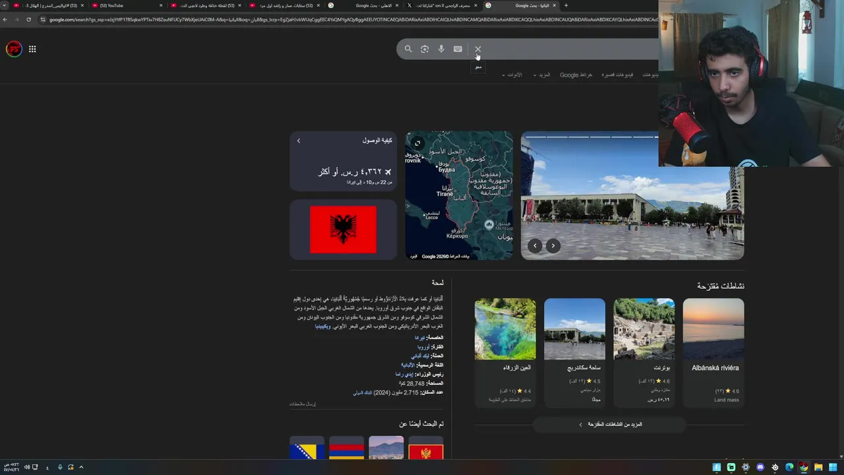Image resolution: width=844 pixels, height=475 pixels.
Task: Open File Explorer from taskbar
Action: (818, 467)
